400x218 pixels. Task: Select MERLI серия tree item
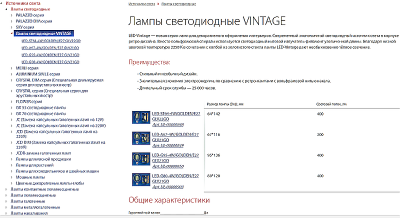point(27,68)
